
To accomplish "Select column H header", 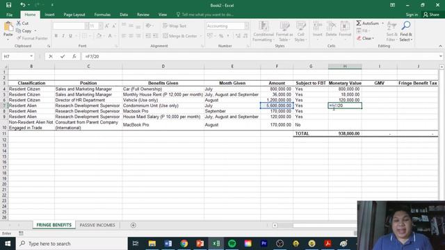I will pos(345,67).
